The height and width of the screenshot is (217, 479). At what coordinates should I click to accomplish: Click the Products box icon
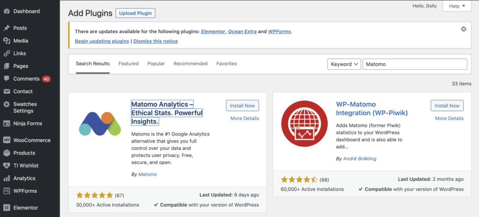[7, 153]
